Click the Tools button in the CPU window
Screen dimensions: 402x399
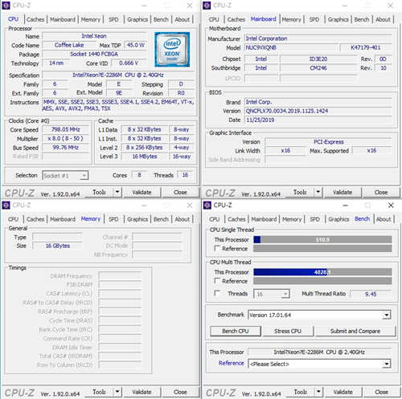99,192
